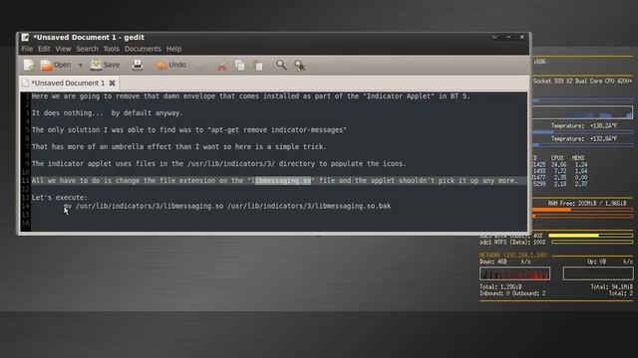Click the orange RAM usage bar

[582, 210]
